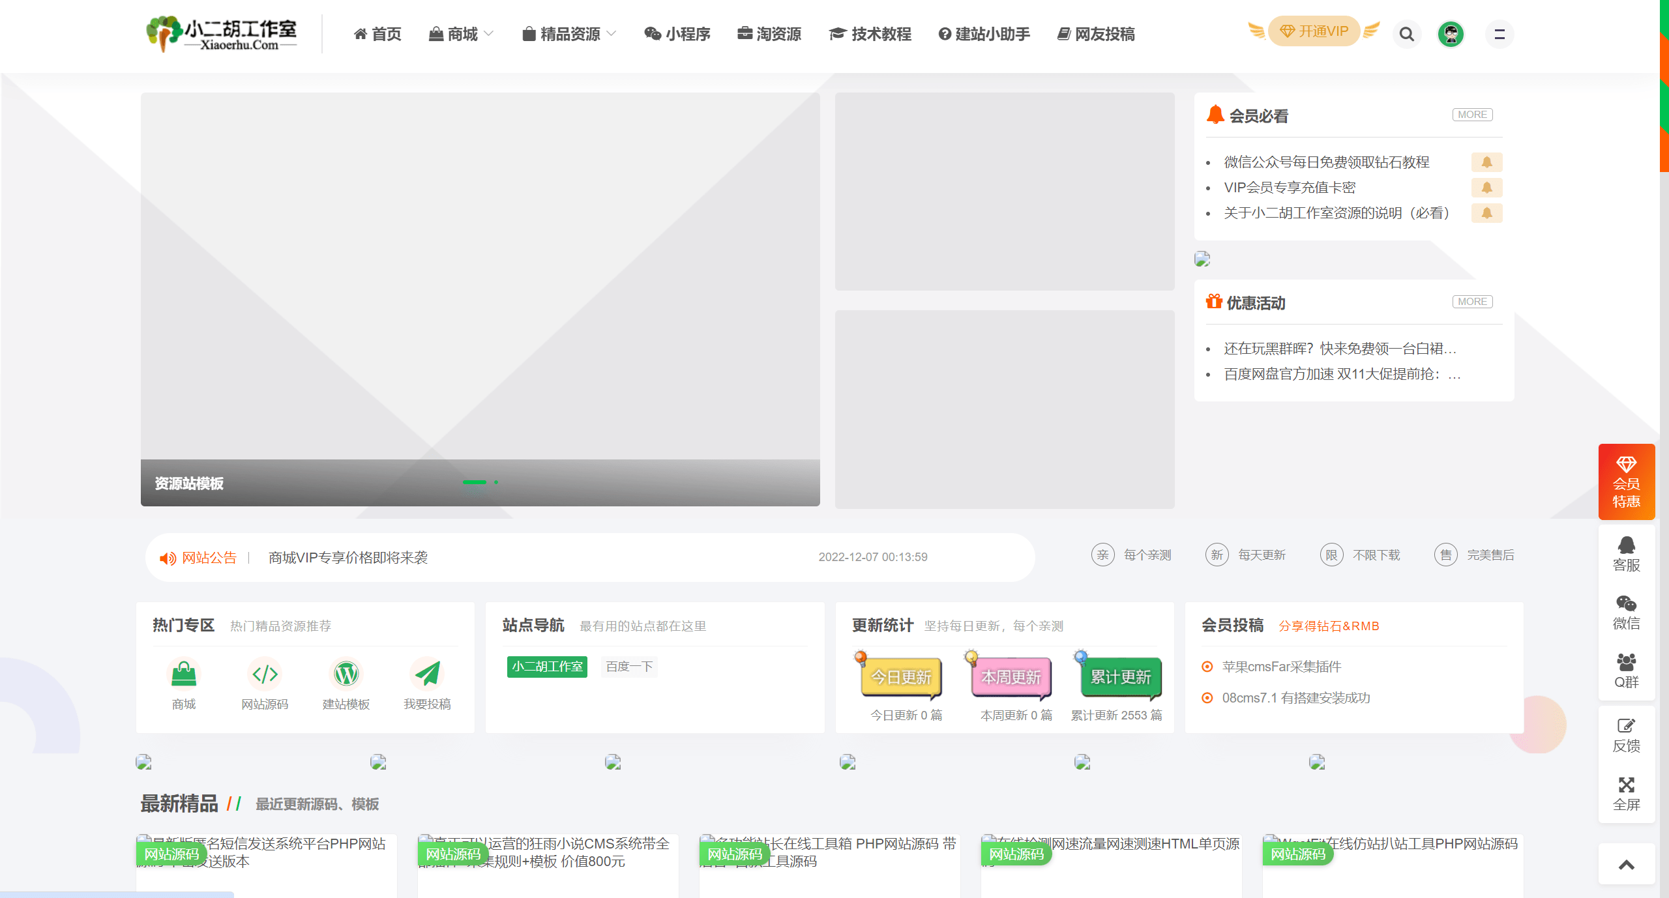Image resolution: width=1669 pixels, height=898 pixels.
Task: Click the lower small banner placeholder image
Action: (1005, 409)
